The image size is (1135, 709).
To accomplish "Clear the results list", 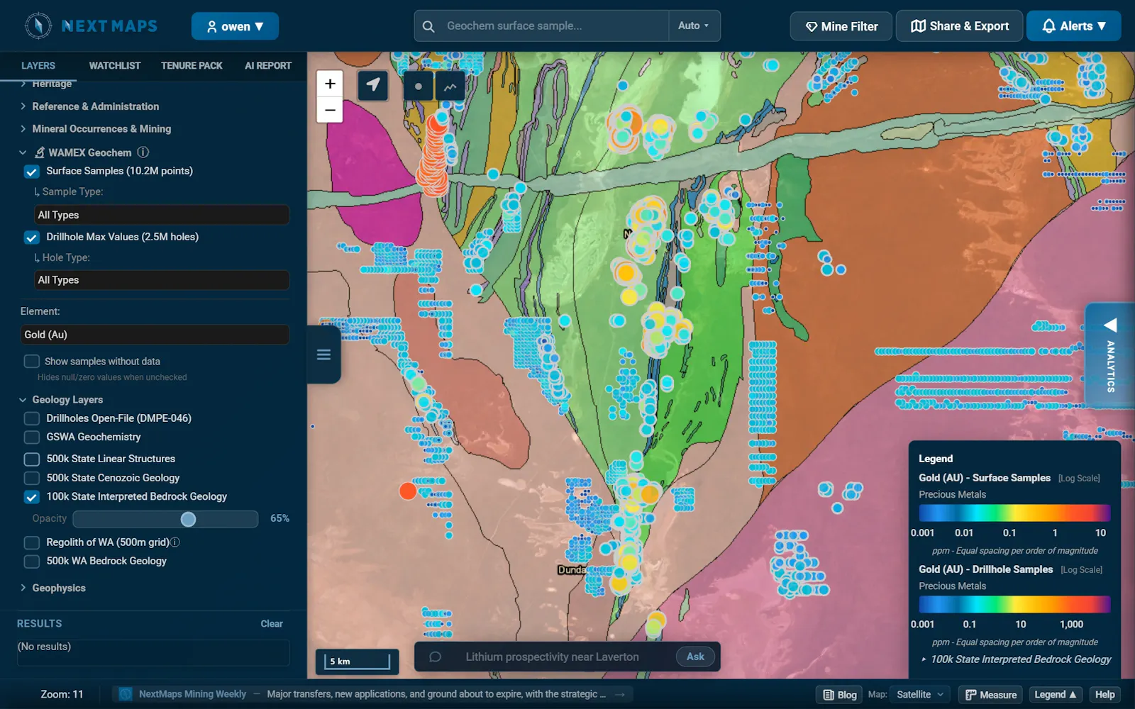I will [272, 624].
